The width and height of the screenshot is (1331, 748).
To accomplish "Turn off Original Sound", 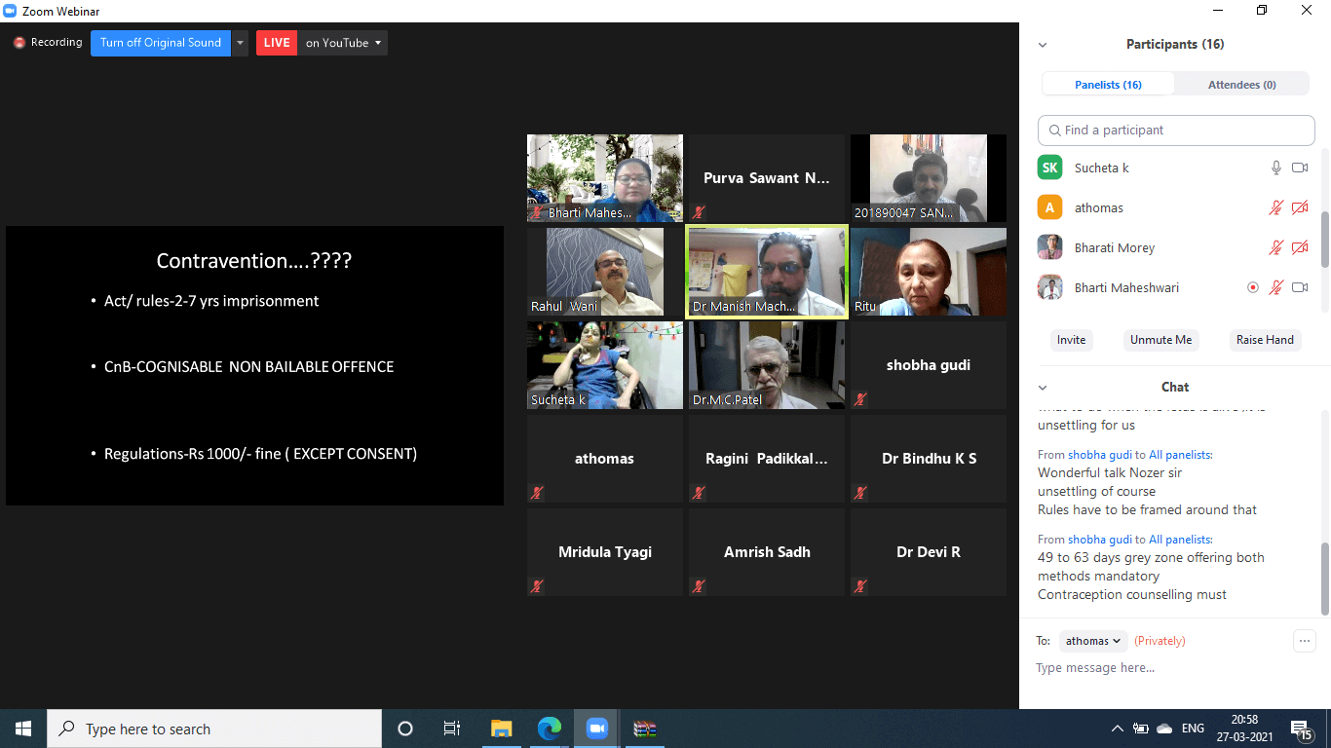I will click(161, 43).
